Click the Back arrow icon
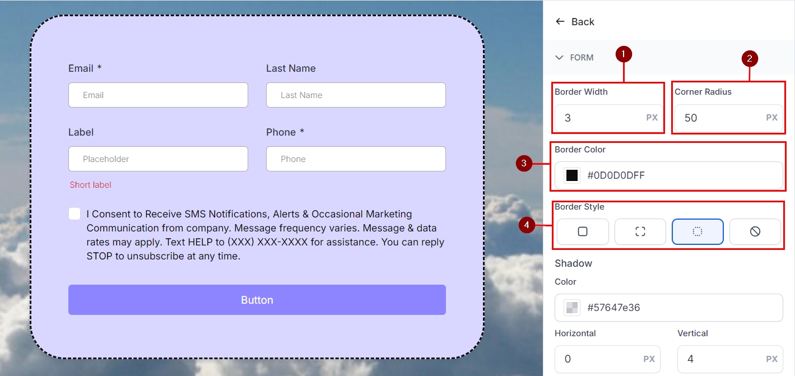This screenshot has height=376, width=795. click(x=560, y=22)
